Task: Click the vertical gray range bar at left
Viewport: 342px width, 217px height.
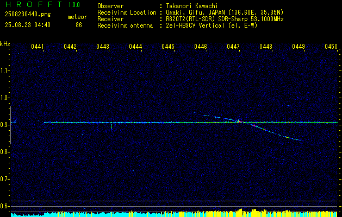Action: [x=10, y=125]
